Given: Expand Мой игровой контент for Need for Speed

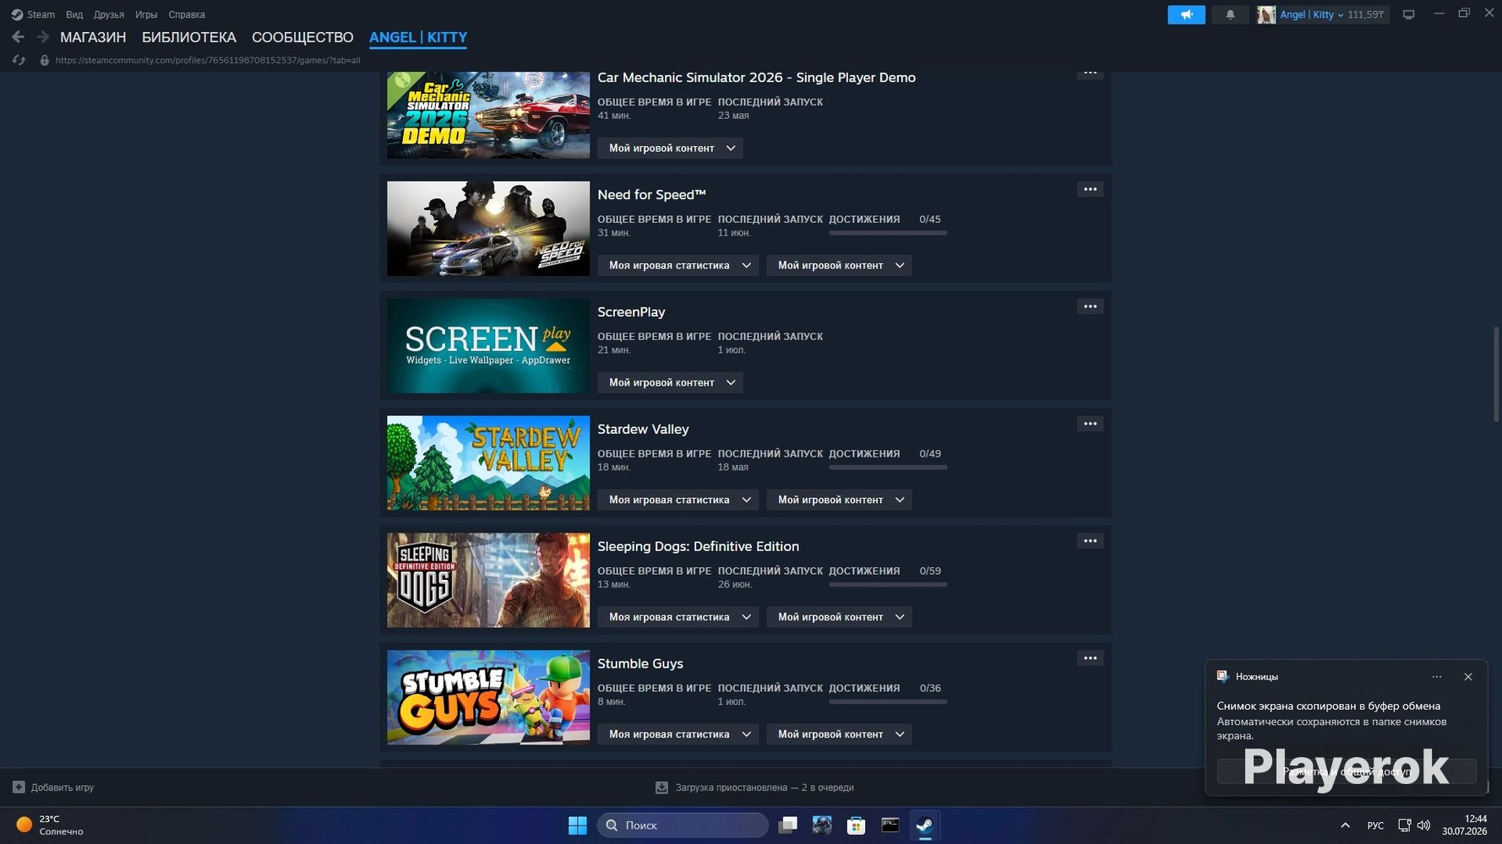Looking at the screenshot, I should pyautogui.click(x=840, y=265).
